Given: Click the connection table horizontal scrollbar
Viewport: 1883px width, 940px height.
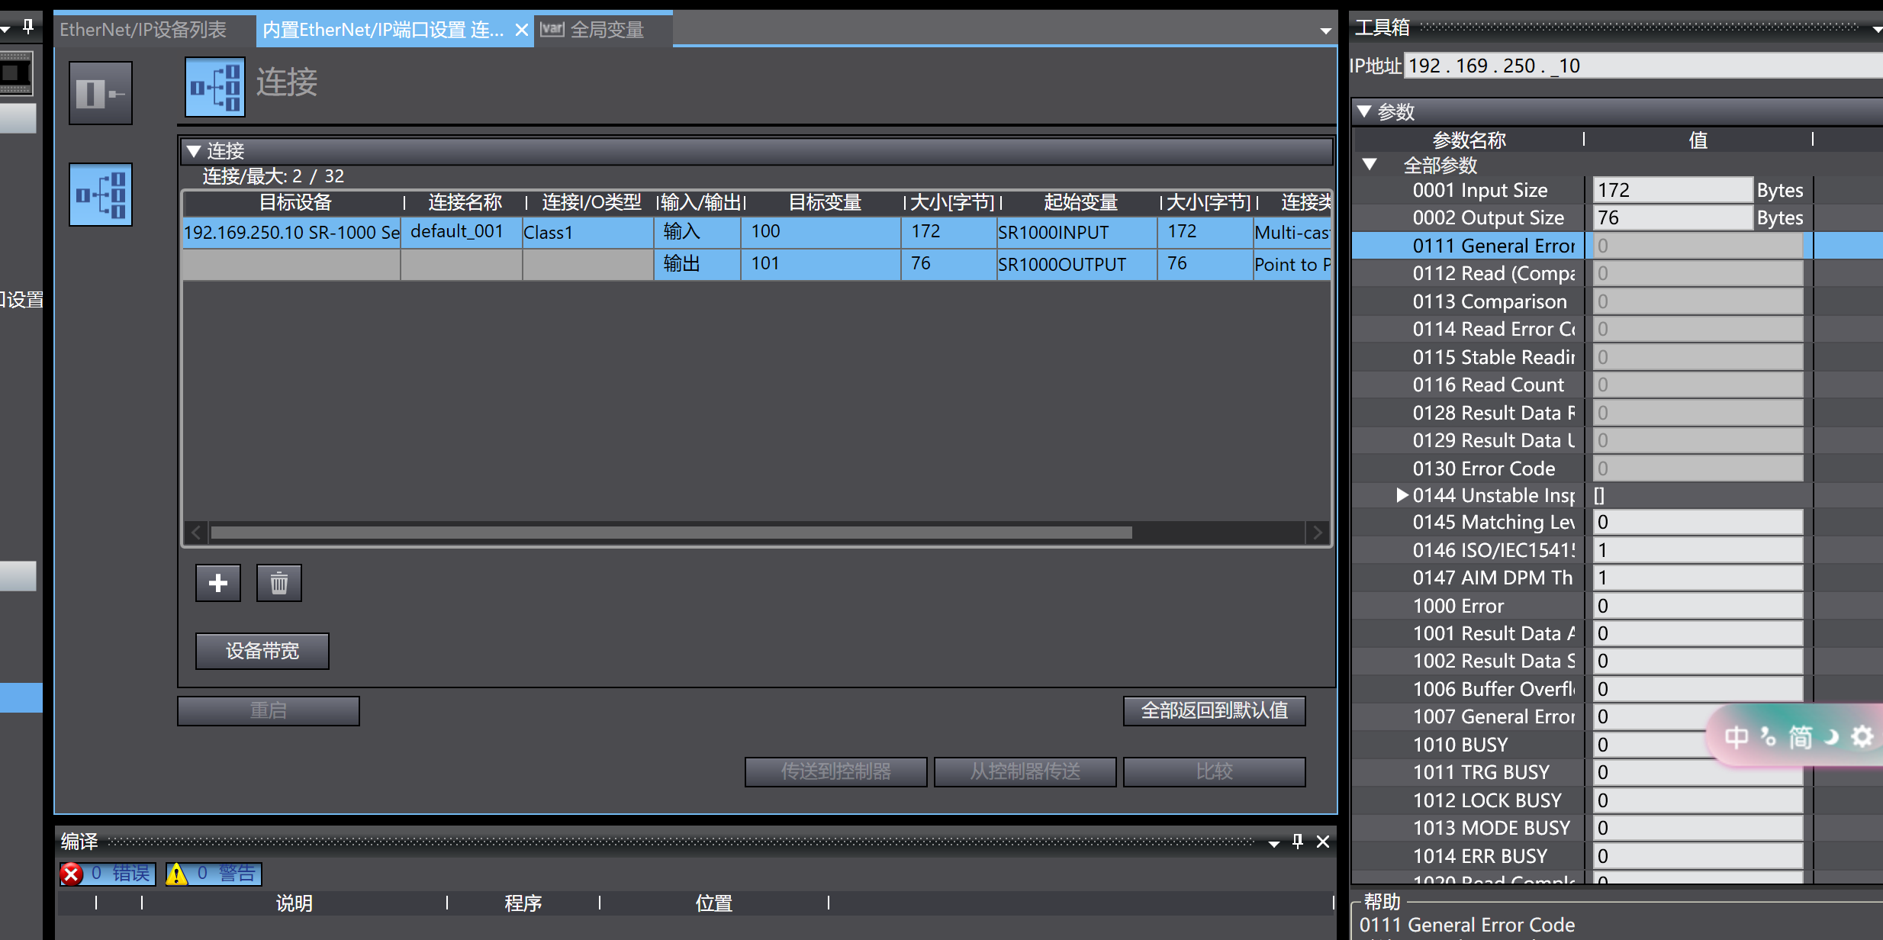Looking at the screenshot, I should [671, 533].
